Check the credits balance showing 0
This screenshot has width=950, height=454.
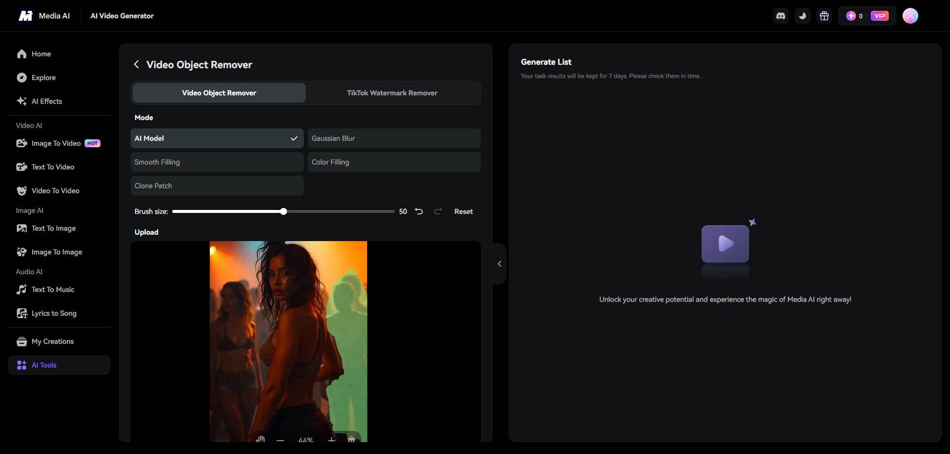pyautogui.click(x=855, y=16)
